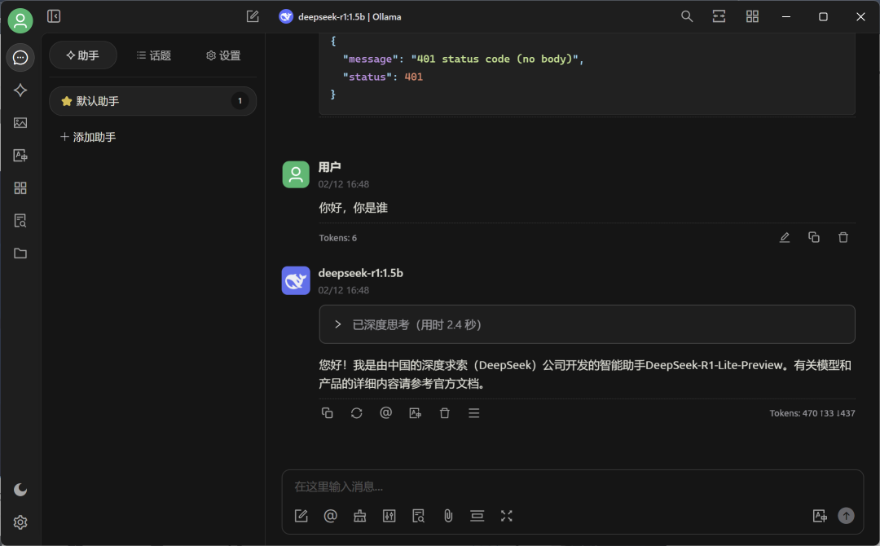Switch to the 话题 tab
Viewport: 880px width, 546px height.
point(154,55)
